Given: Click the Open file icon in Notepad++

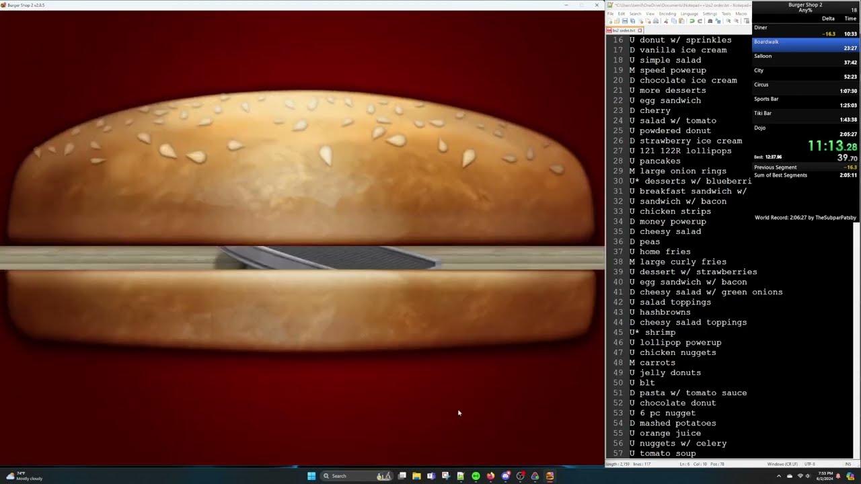Looking at the screenshot, I should coord(617,21).
